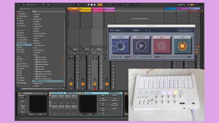The height and width of the screenshot is (123, 219).
Task: Expand the Polyverse Music folder
Action: point(33,36)
